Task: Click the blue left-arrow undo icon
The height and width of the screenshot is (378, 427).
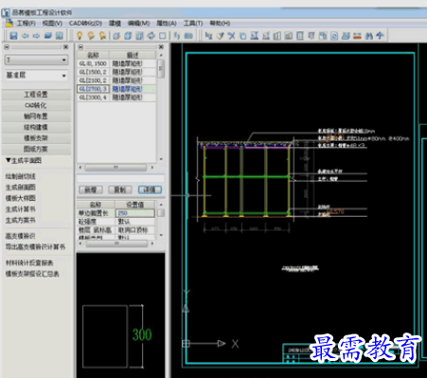Action: tap(25, 36)
